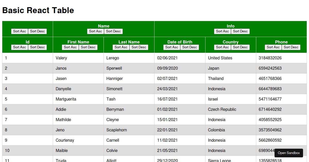
Task: Open Sandbox button
Action: click(289, 153)
